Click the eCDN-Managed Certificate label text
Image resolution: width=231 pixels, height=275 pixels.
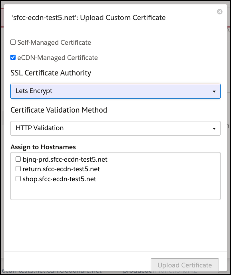point(58,57)
